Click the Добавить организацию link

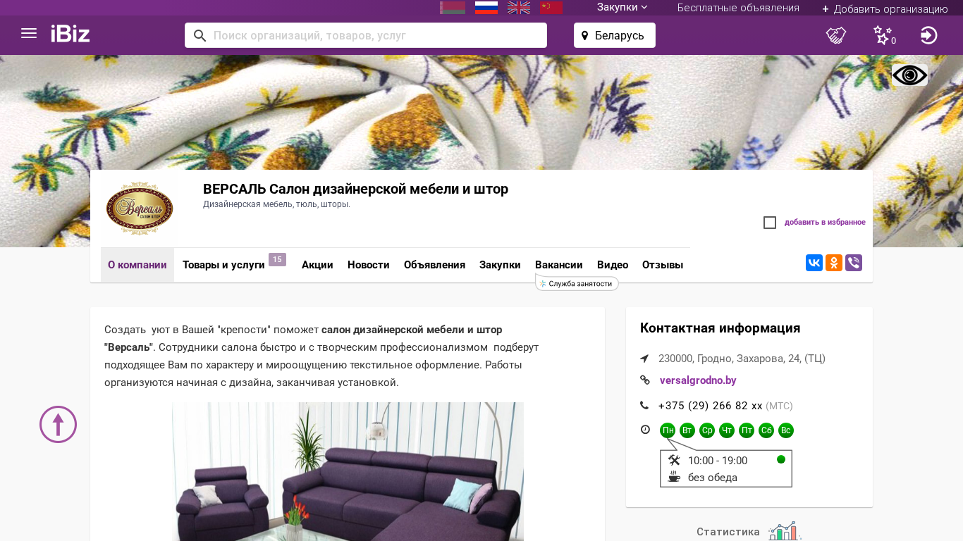pos(885,8)
